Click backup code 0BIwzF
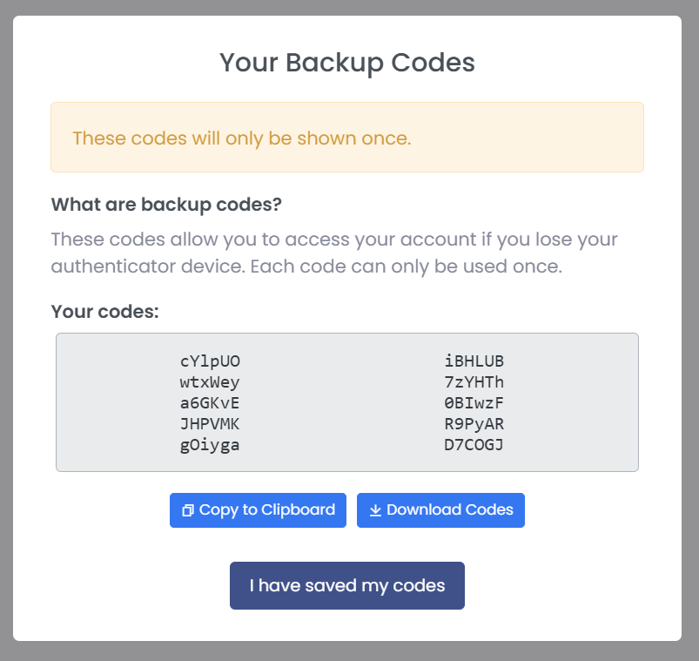 coord(474,403)
